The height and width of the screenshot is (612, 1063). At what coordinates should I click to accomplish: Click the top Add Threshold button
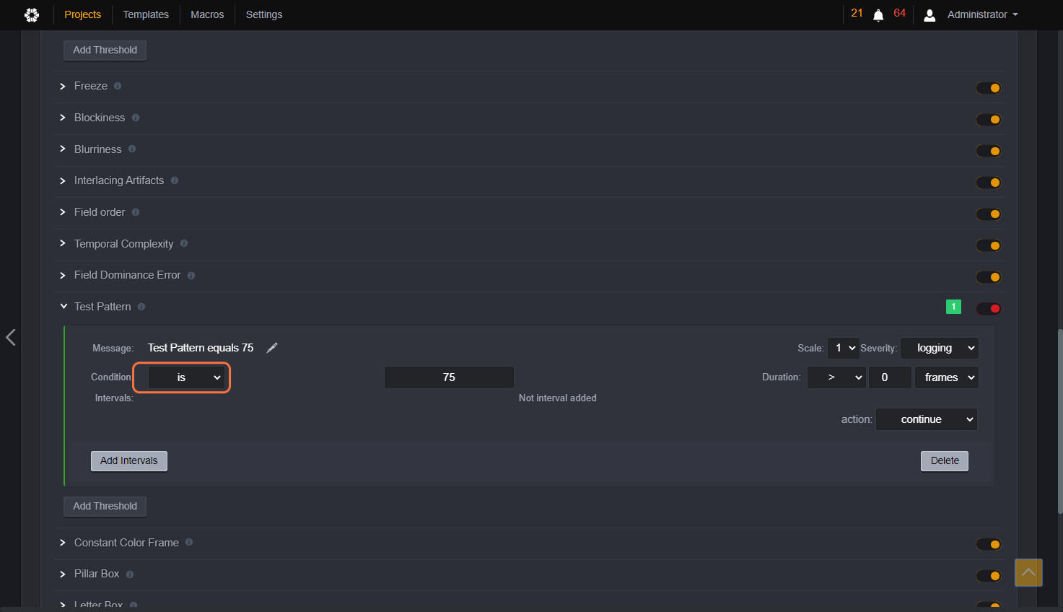pyautogui.click(x=105, y=50)
